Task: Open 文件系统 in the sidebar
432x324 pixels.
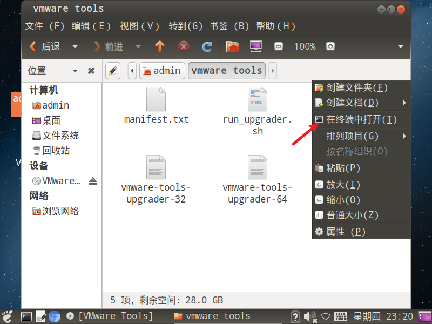Action: 56,136
